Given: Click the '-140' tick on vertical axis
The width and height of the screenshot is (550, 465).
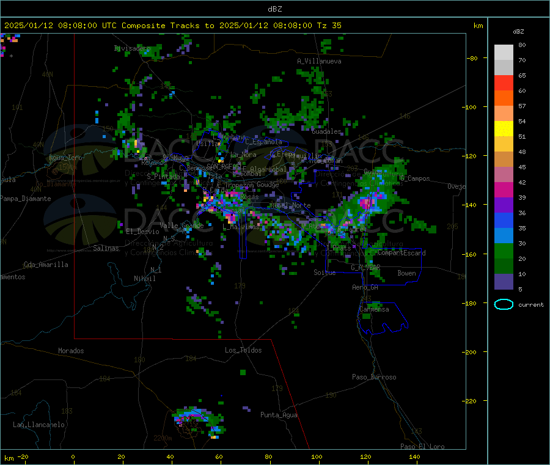Looking at the screenshot, I should pyautogui.click(x=469, y=205).
